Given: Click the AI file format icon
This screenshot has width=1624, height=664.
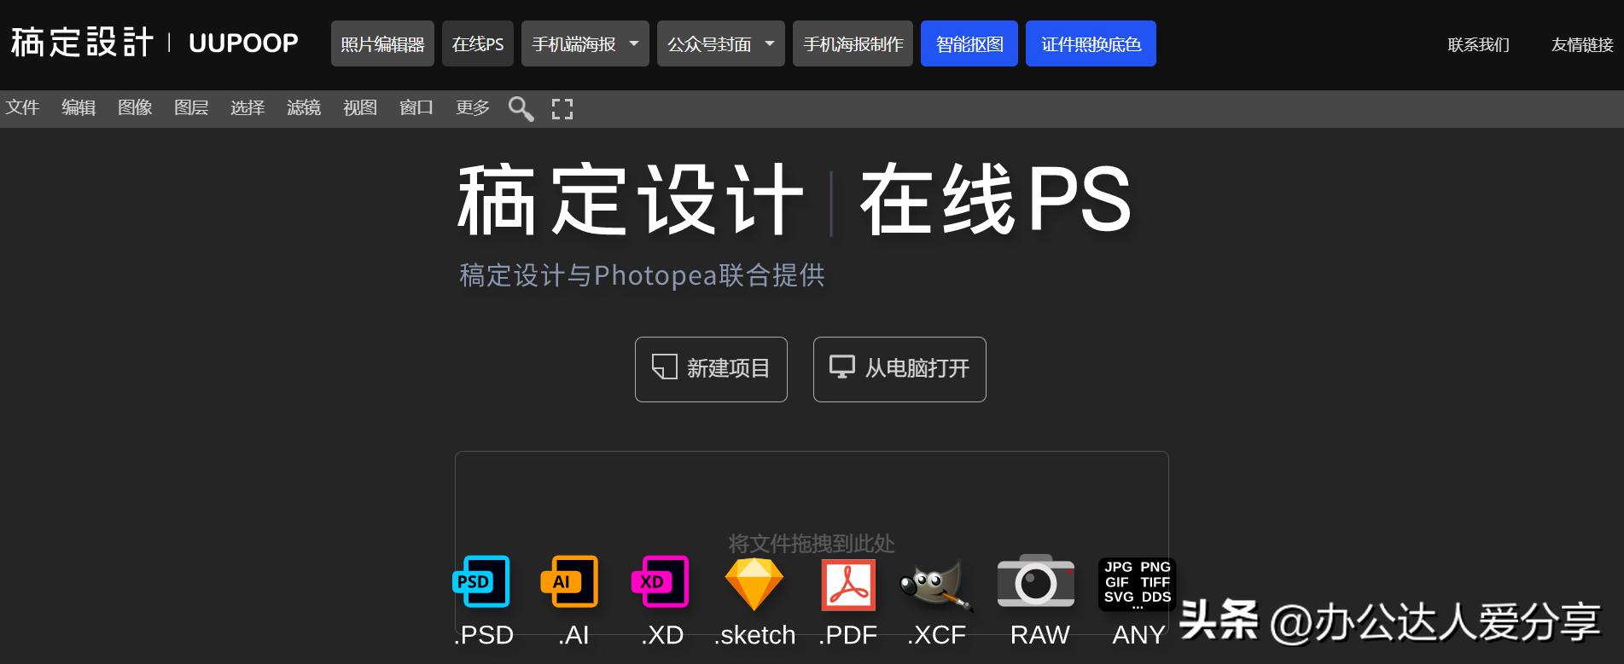Looking at the screenshot, I should coord(570,581).
